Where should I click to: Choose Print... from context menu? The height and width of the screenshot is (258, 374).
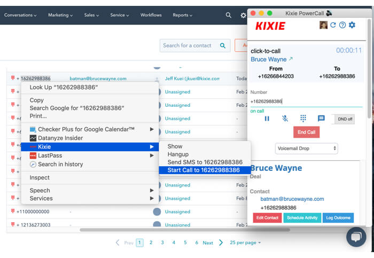click(90, 116)
